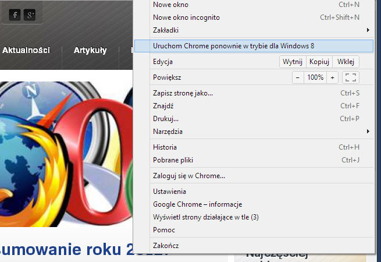Choose Znajdź from the menu
Screen dimensions: 381x262
254,106
